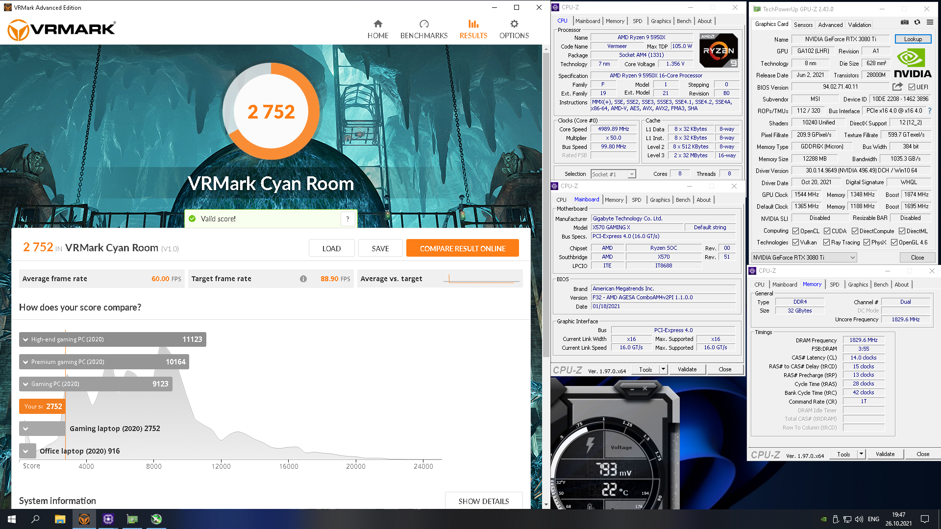Viewport: 941px width, 529px height.
Task: Toggle the DirectML checkbox
Action: (x=902, y=231)
